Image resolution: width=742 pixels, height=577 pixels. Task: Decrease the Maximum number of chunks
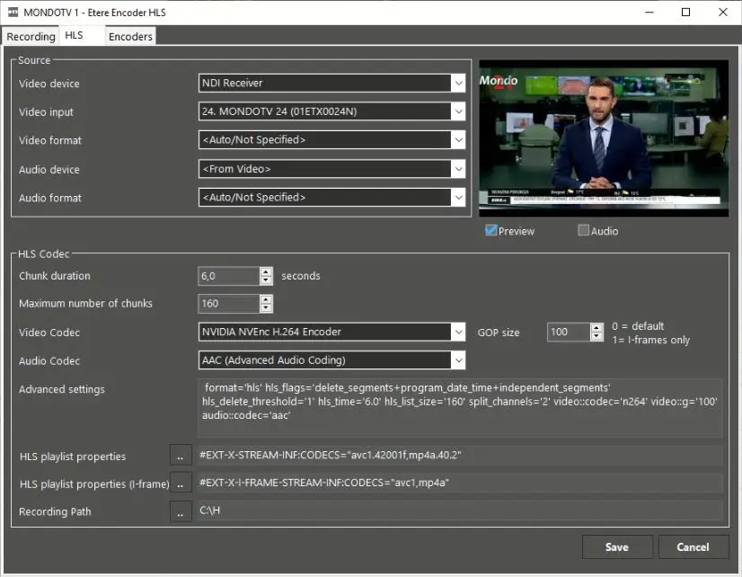point(266,308)
